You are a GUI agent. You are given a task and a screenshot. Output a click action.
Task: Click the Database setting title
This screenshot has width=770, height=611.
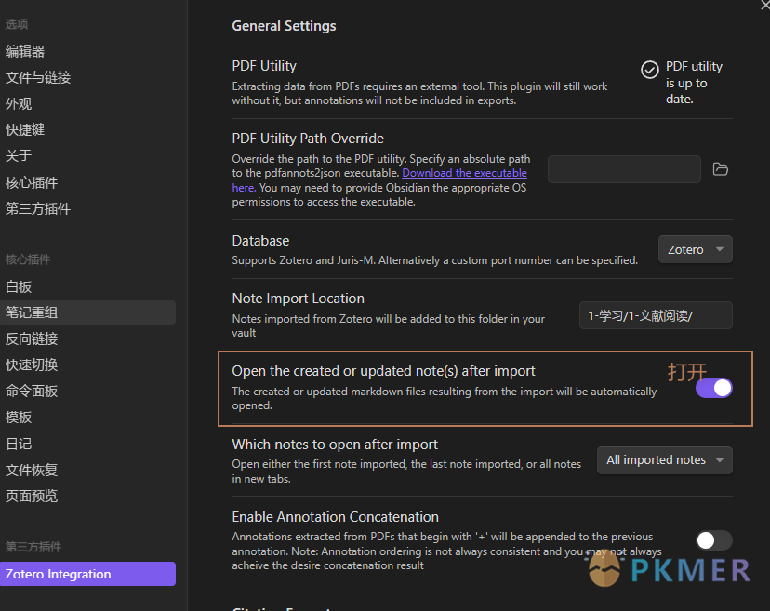coord(260,241)
